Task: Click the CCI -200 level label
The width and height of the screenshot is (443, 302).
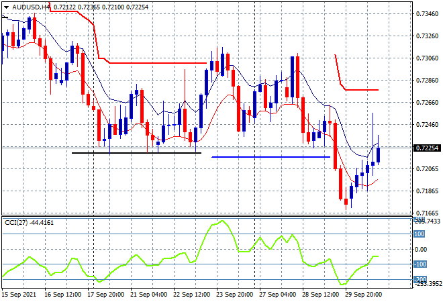Action: (x=420, y=279)
